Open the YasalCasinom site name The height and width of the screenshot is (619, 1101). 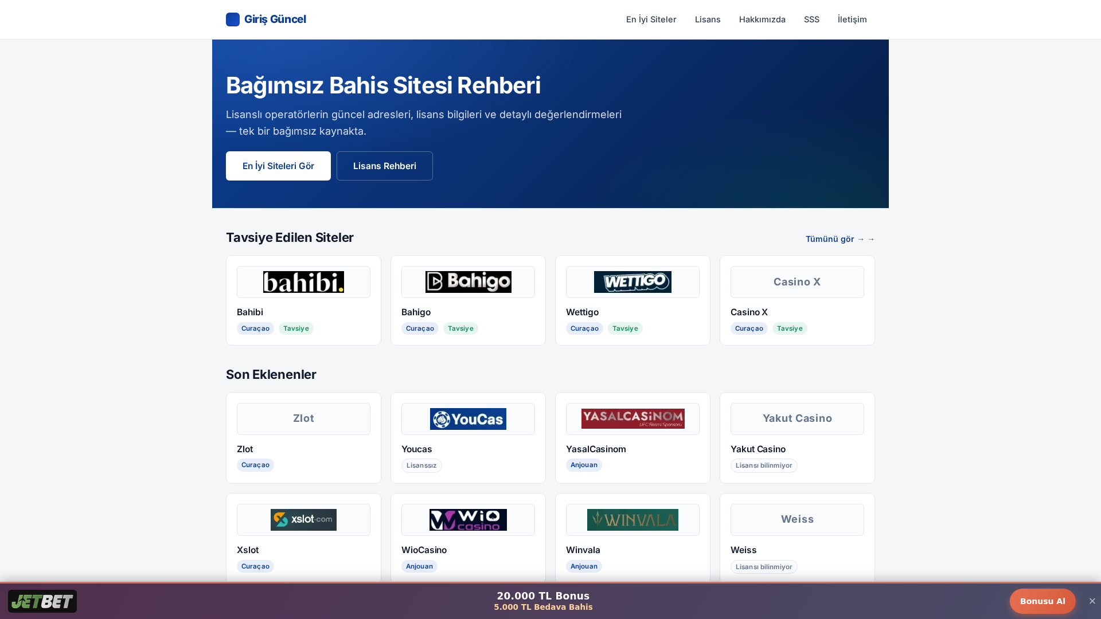pos(596,449)
